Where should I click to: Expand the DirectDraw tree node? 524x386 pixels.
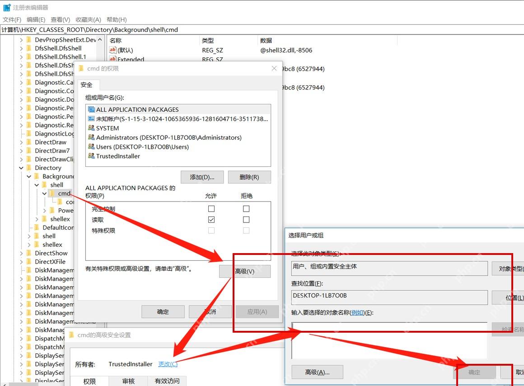click(21, 142)
